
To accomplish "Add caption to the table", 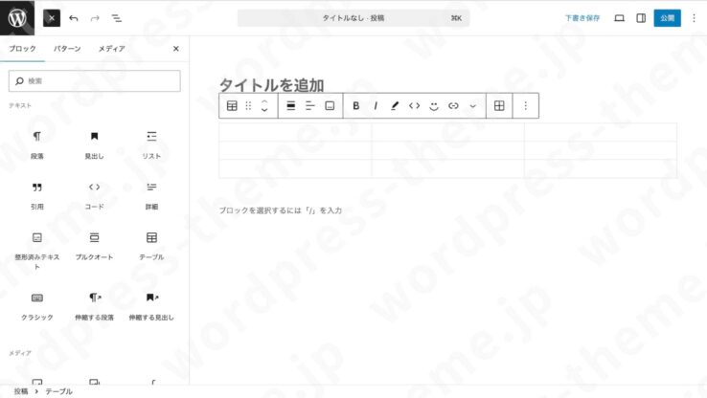I will click(x=330, y=106).
